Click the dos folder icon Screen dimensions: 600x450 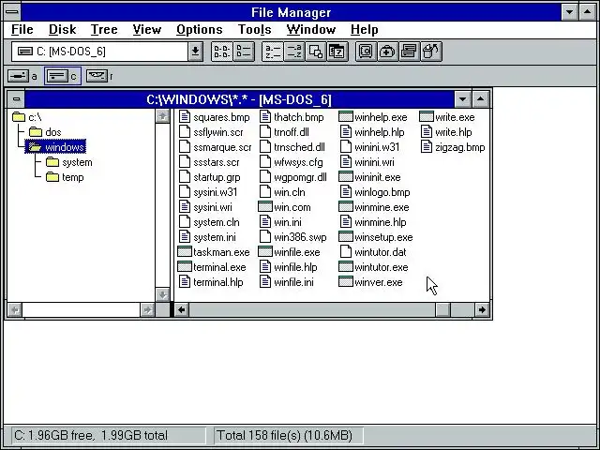[x=36, y=132]
